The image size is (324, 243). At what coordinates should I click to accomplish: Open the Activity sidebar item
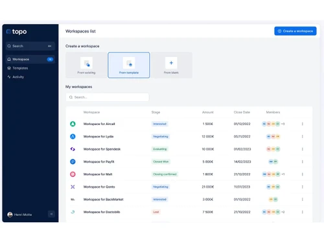point(16,77)
